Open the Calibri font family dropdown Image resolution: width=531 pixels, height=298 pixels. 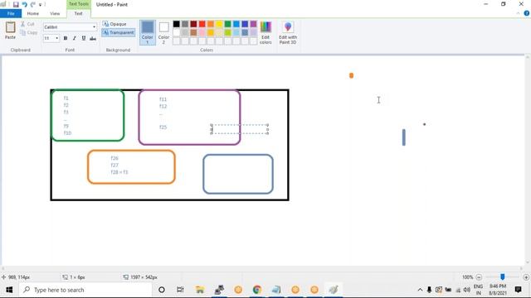pyautogui.click(x=94, y=27)
